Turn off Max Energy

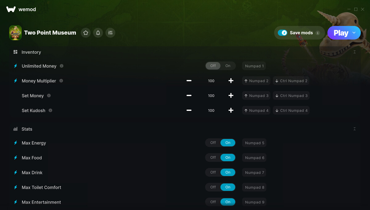213,143
